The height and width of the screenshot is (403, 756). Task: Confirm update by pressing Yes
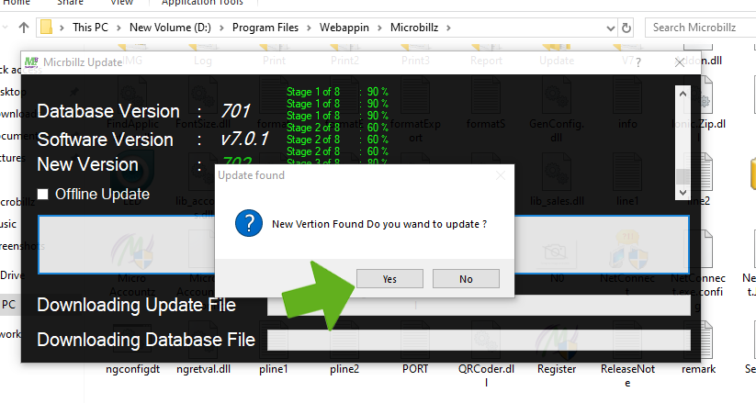pyautogui.click(x=389, y=279)
